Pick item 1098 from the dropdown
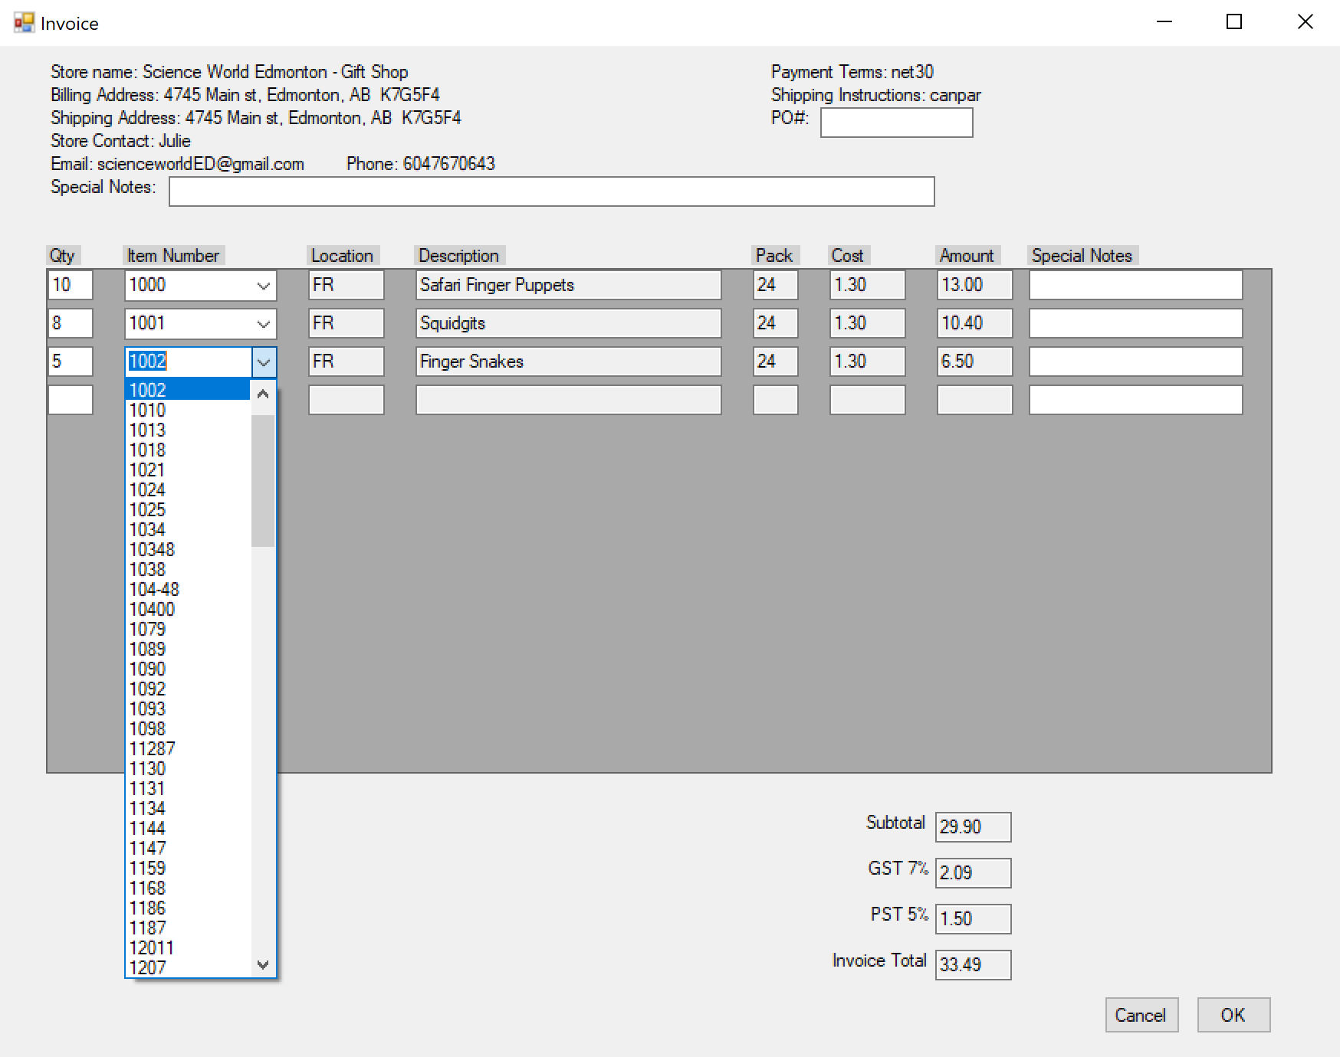1340x1057 pixels. point(188,728)
